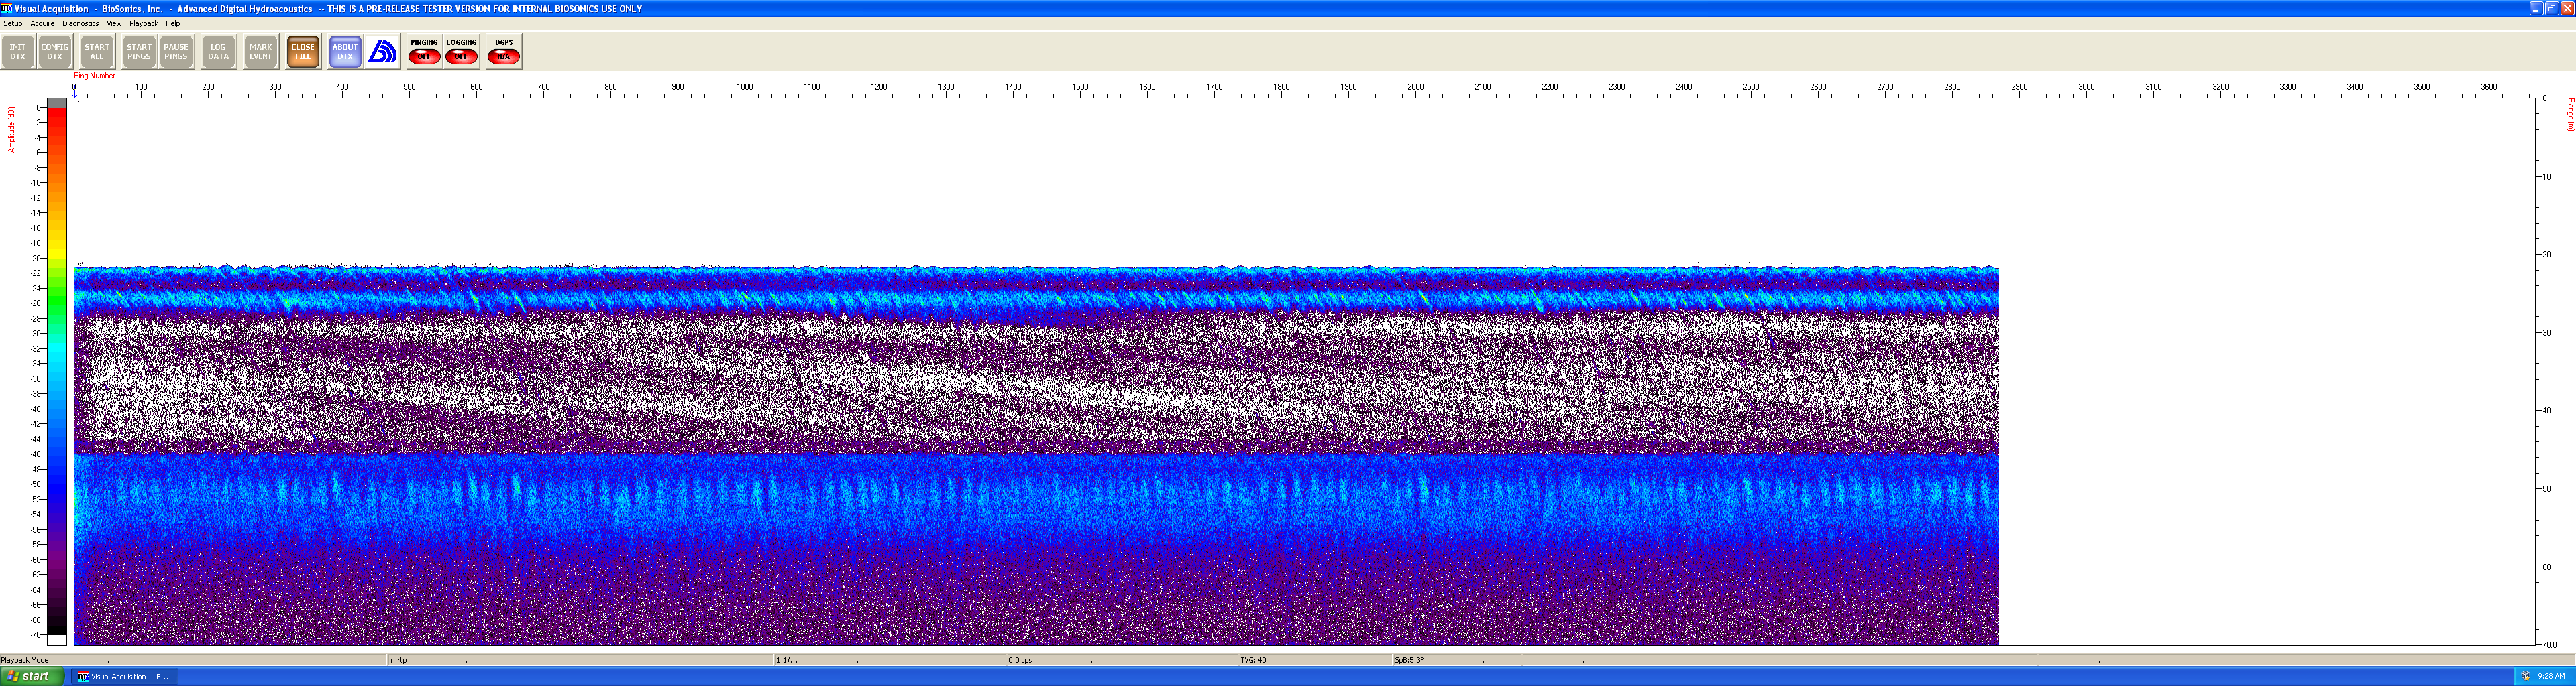Click the DTX application icon in title bar
This screenshot has height=686, width=2576.
click(7, 8)
